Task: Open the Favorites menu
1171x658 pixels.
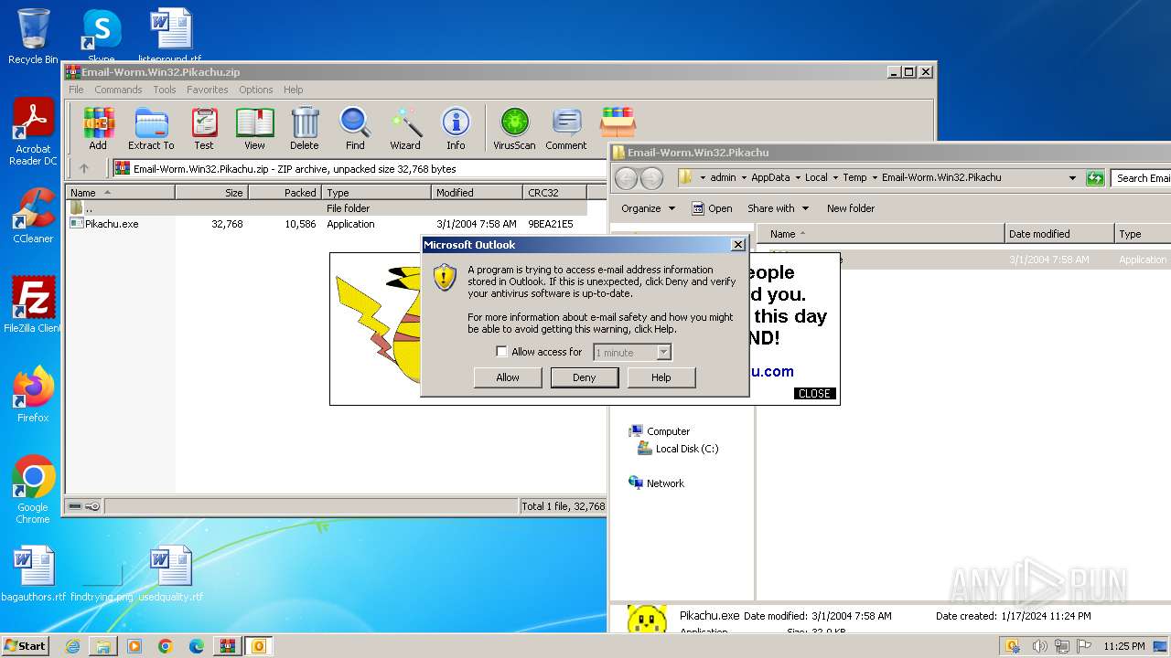Action: click(x=208, y=90)
